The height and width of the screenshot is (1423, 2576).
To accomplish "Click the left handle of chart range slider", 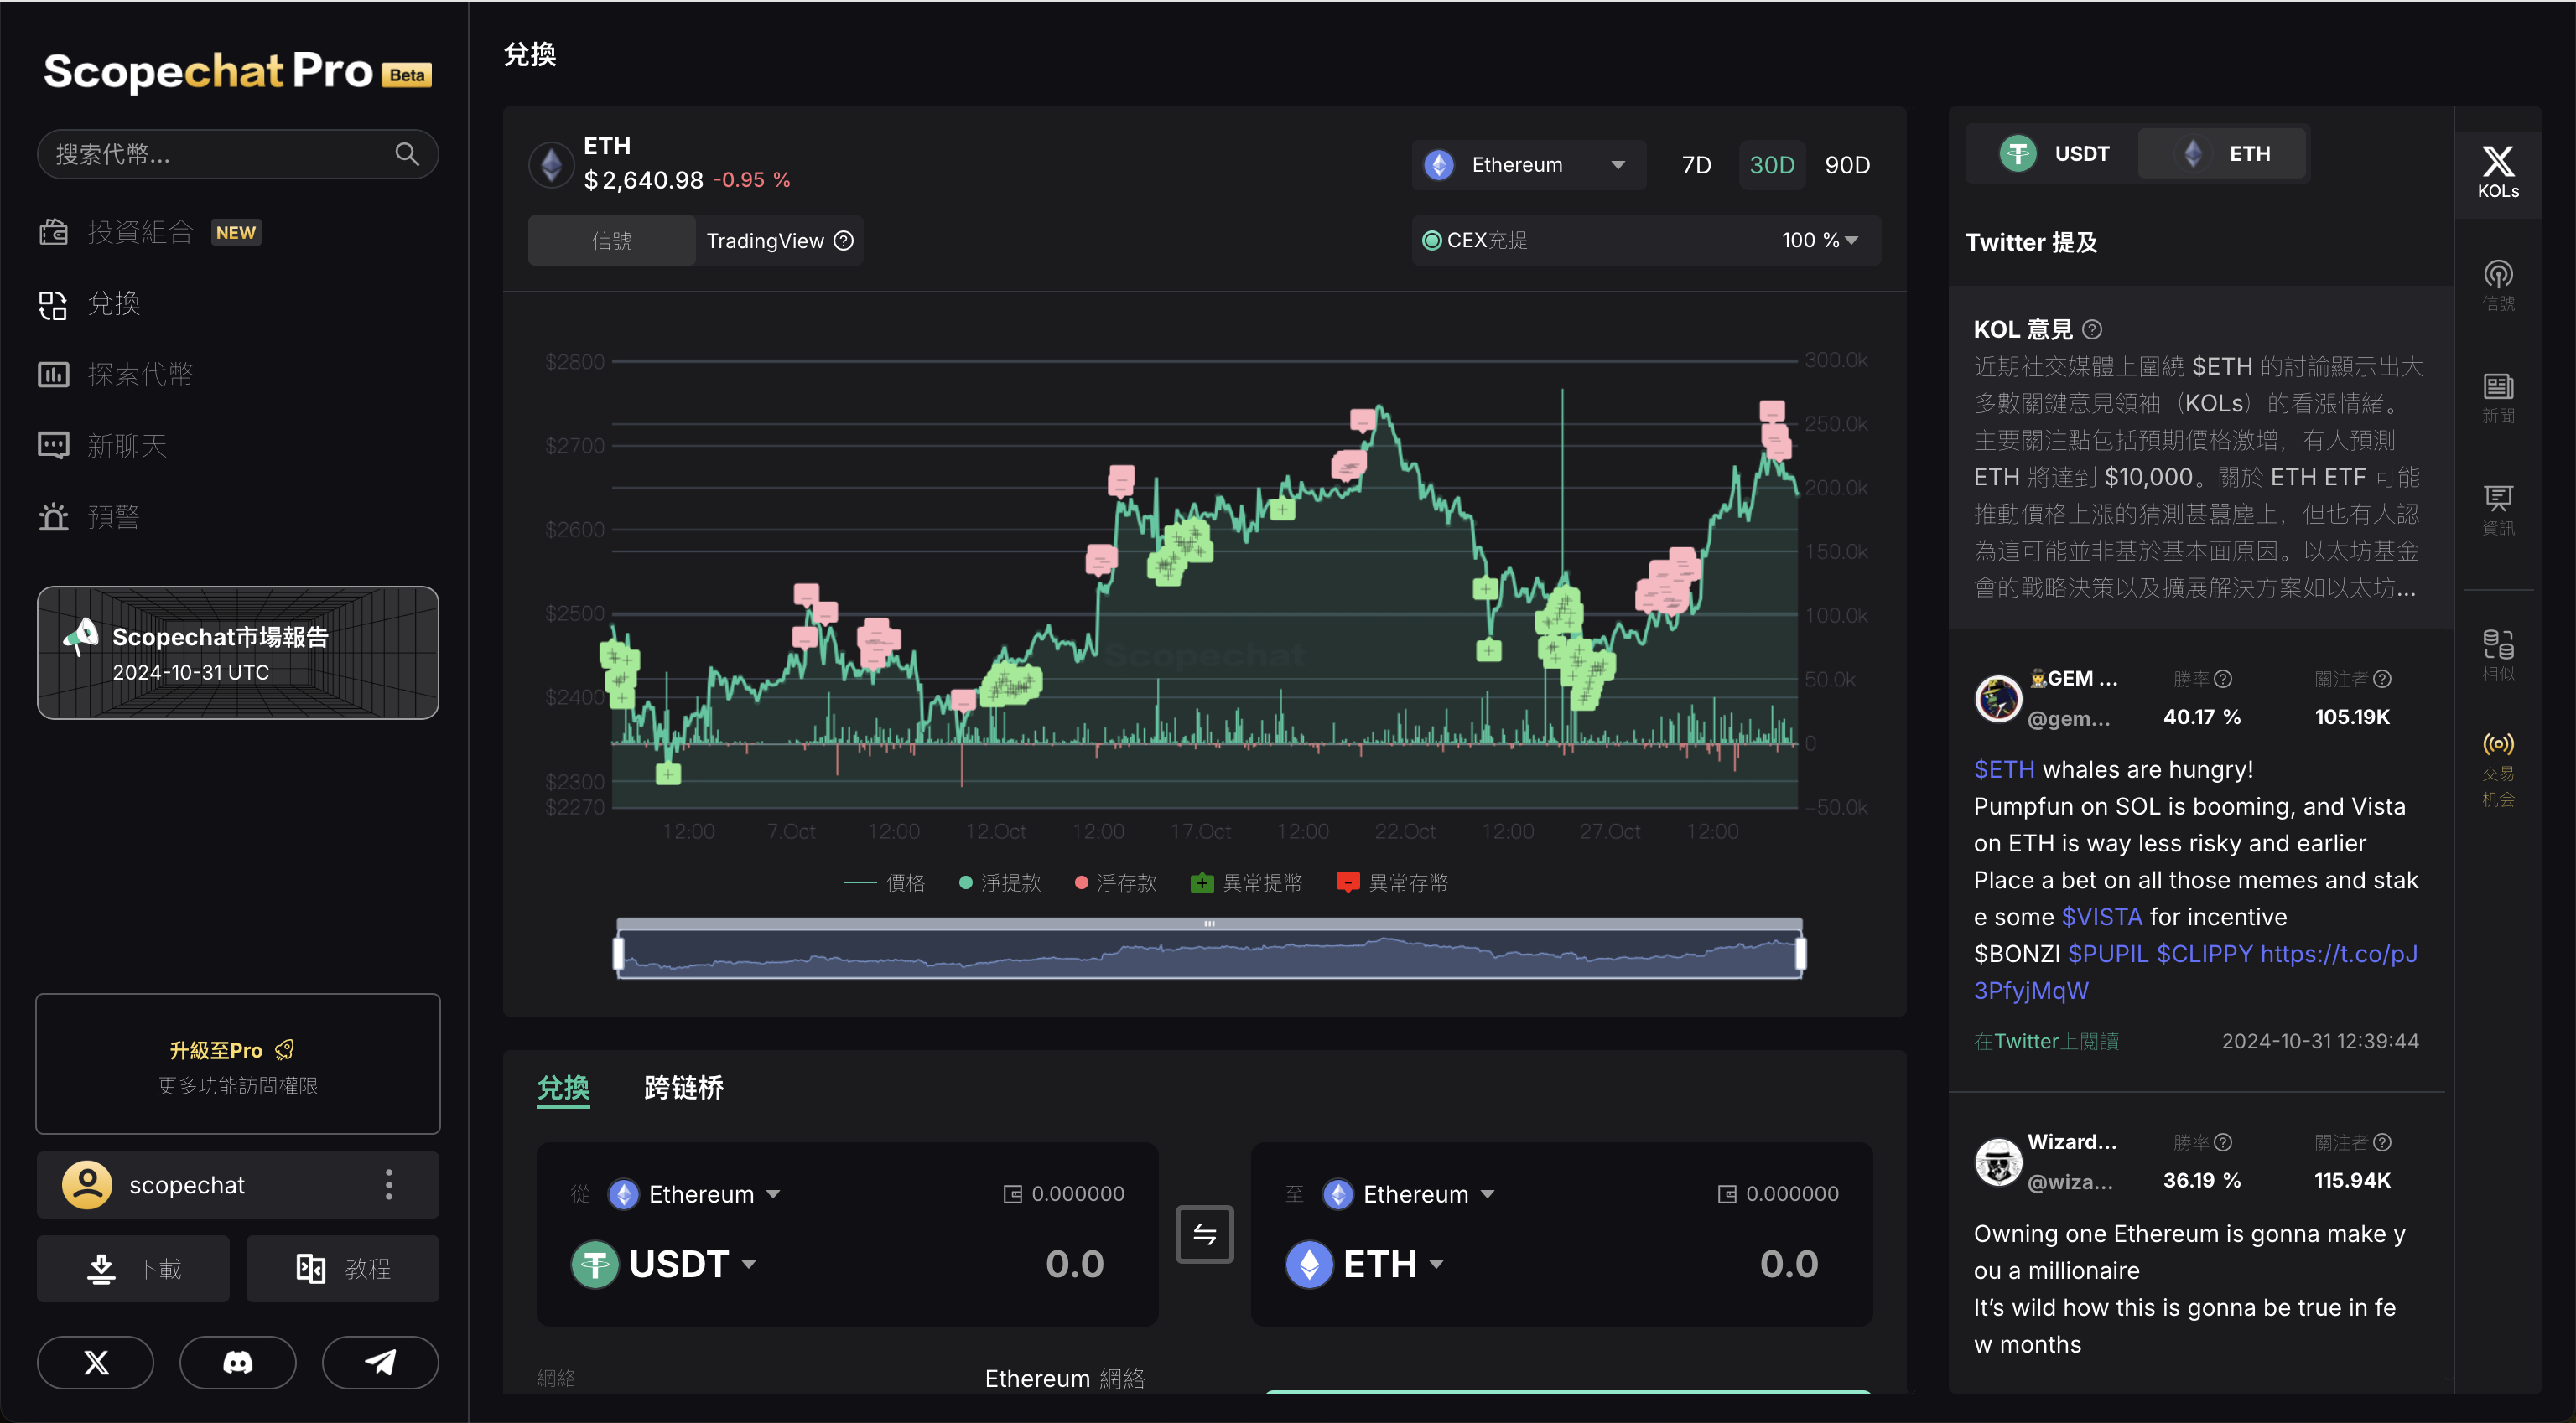I will coord(619,954).
